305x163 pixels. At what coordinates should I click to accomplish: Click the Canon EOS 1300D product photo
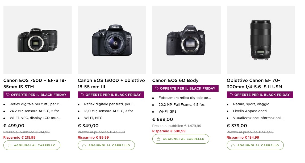click(x=112, y=40)
